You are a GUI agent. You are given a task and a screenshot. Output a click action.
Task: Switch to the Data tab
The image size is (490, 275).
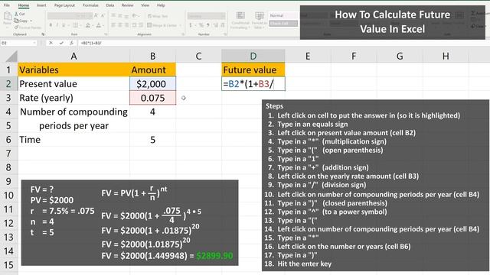tap(110, 5)
